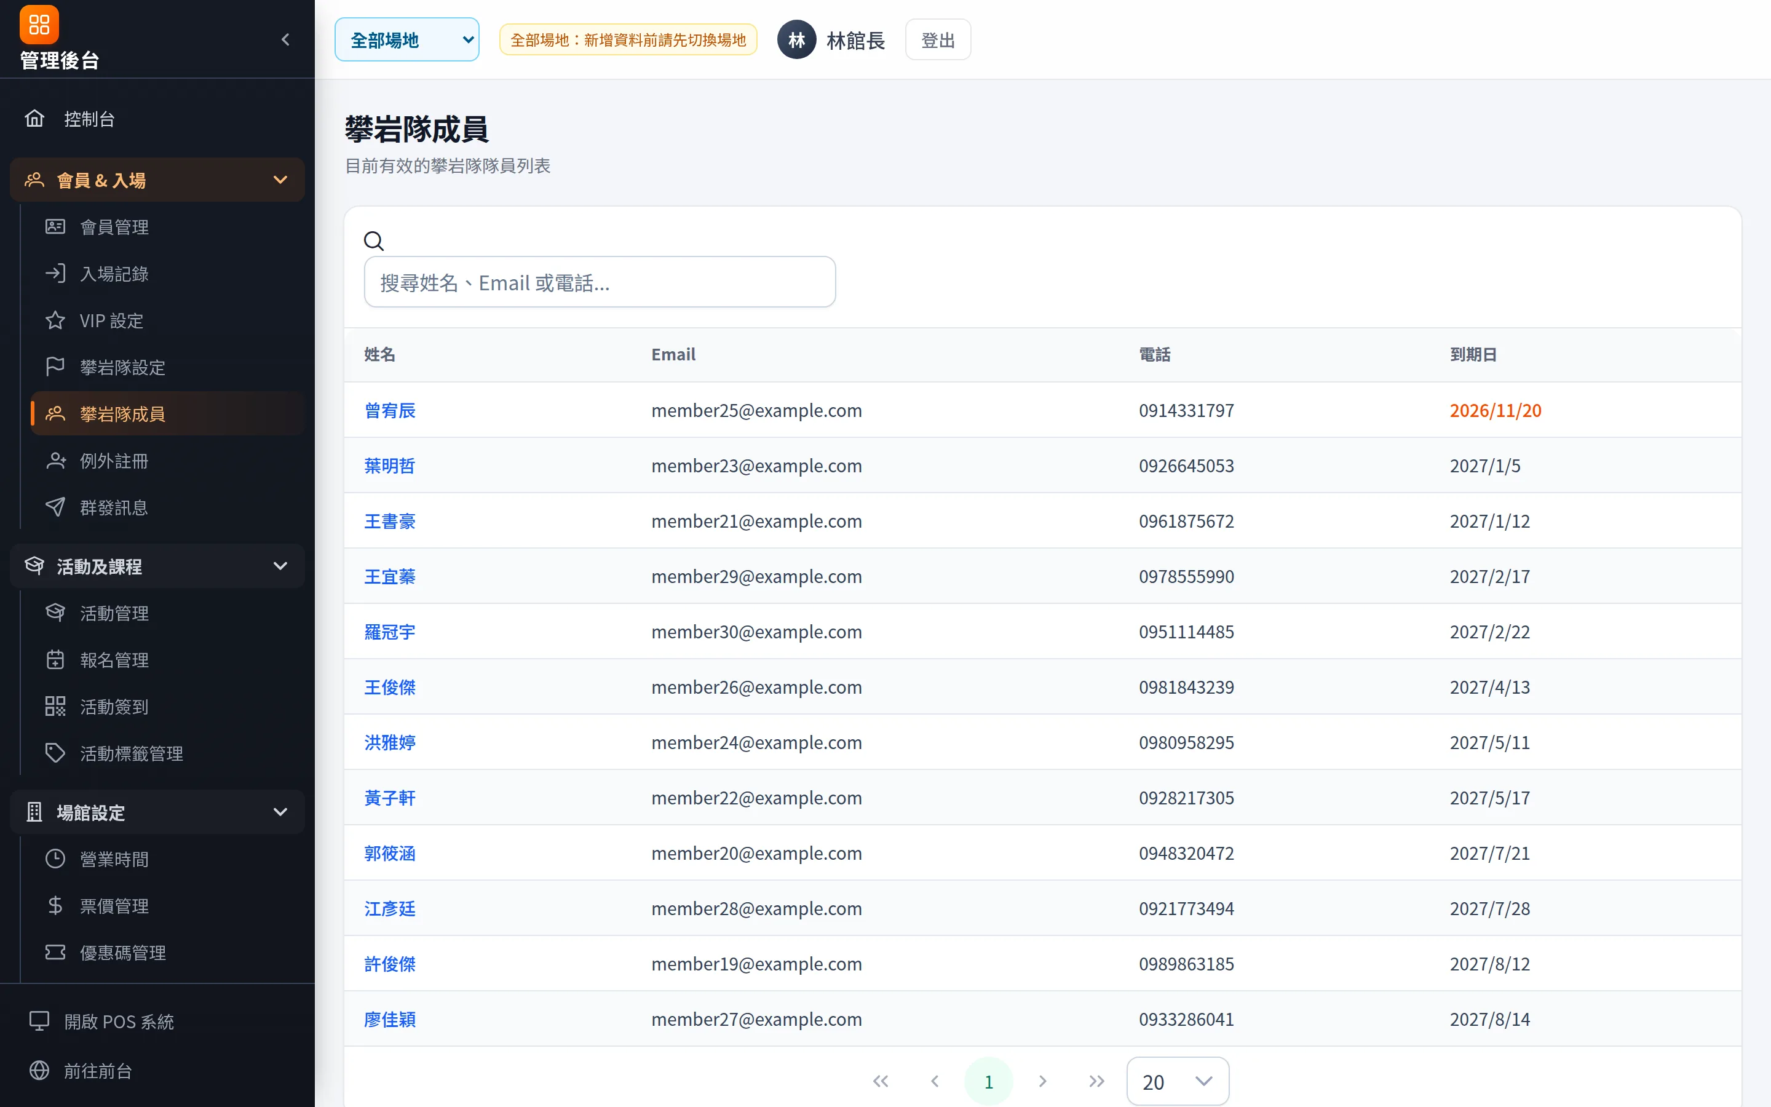Viewport: 1771px width, 1107px height.
Task: Open 攀岩隊設定 flag icon
Action: (55, 367)
